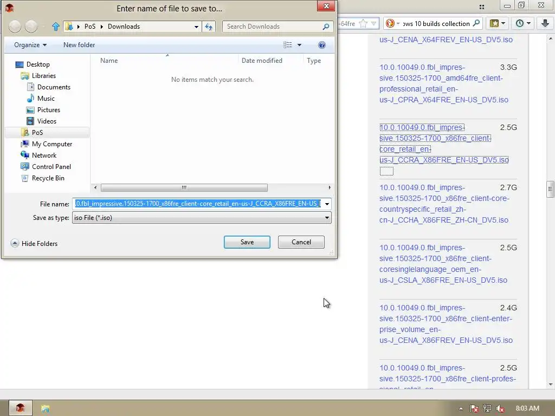
Task: Open the view options dropdown arrow
Action: [x=299, y=45]
